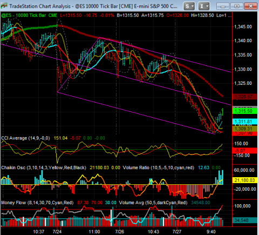Viewport: 259px width, 235px height.
Task: Click the TradeStation chart icon in title bar
Action: pos(4,6)
